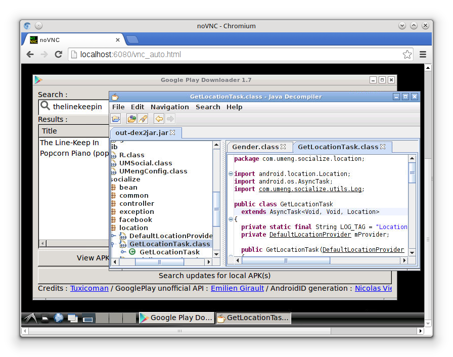Click the search field containing thelinekeepin
The width and height of the screenshot is (453, 357).
[74, 107]
